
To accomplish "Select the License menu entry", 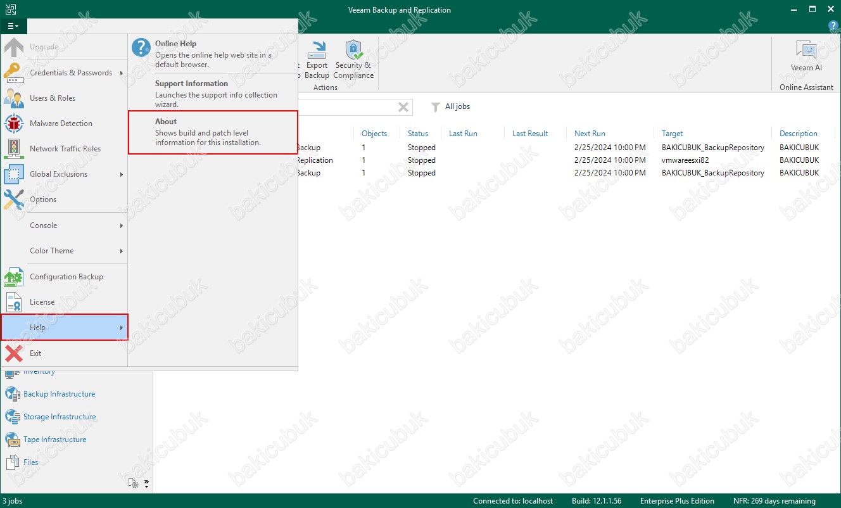I will point(65,302).
